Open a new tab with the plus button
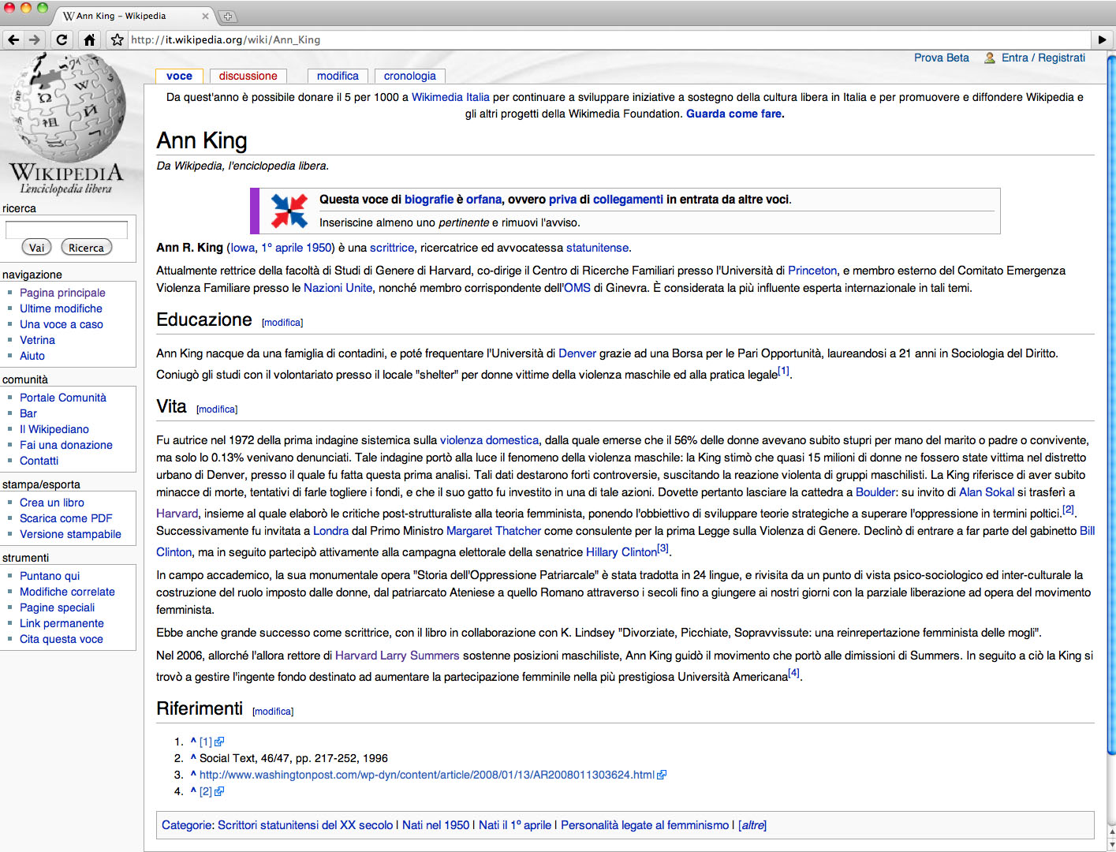This screenshot has width=1116, height=852. 227,16
